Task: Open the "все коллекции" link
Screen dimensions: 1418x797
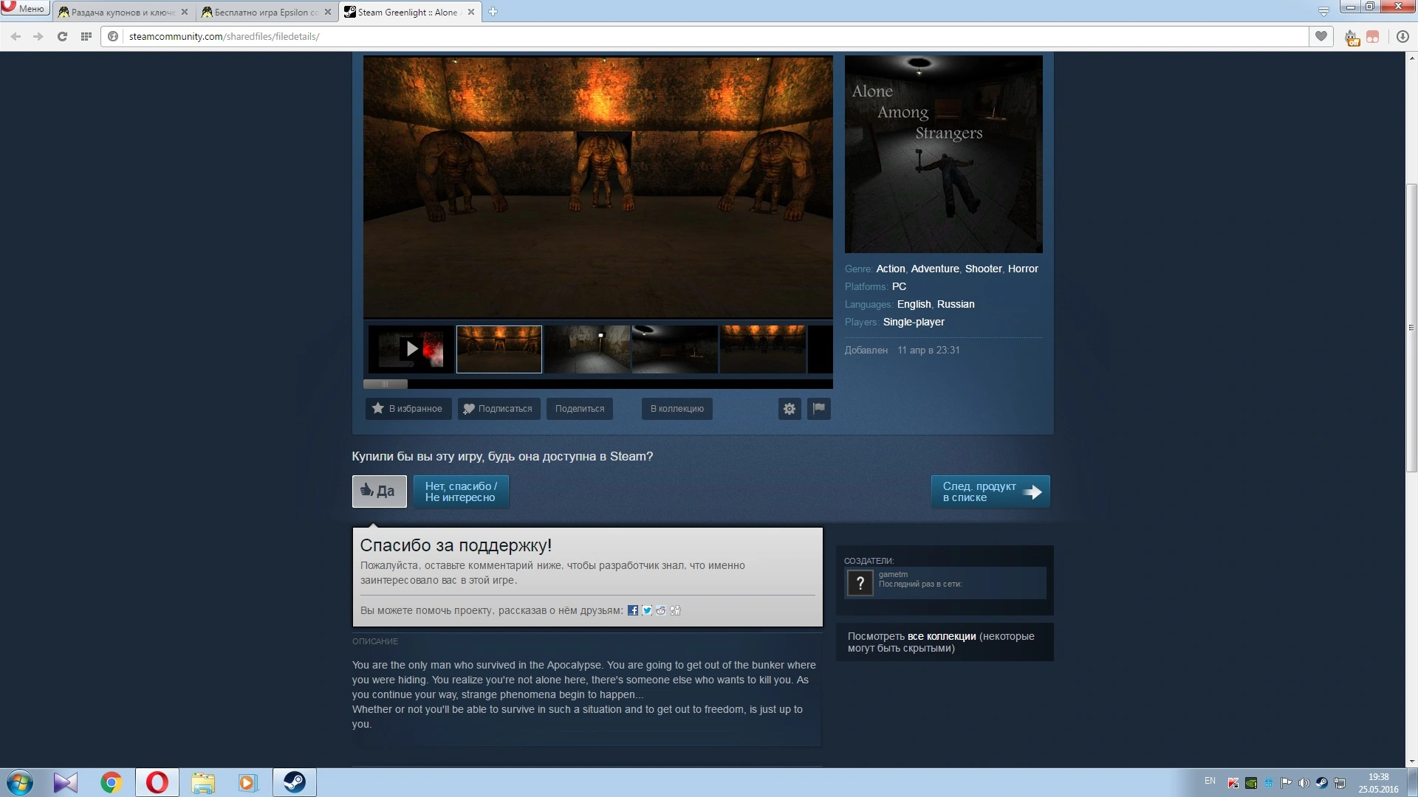Action: click(942, 636)
